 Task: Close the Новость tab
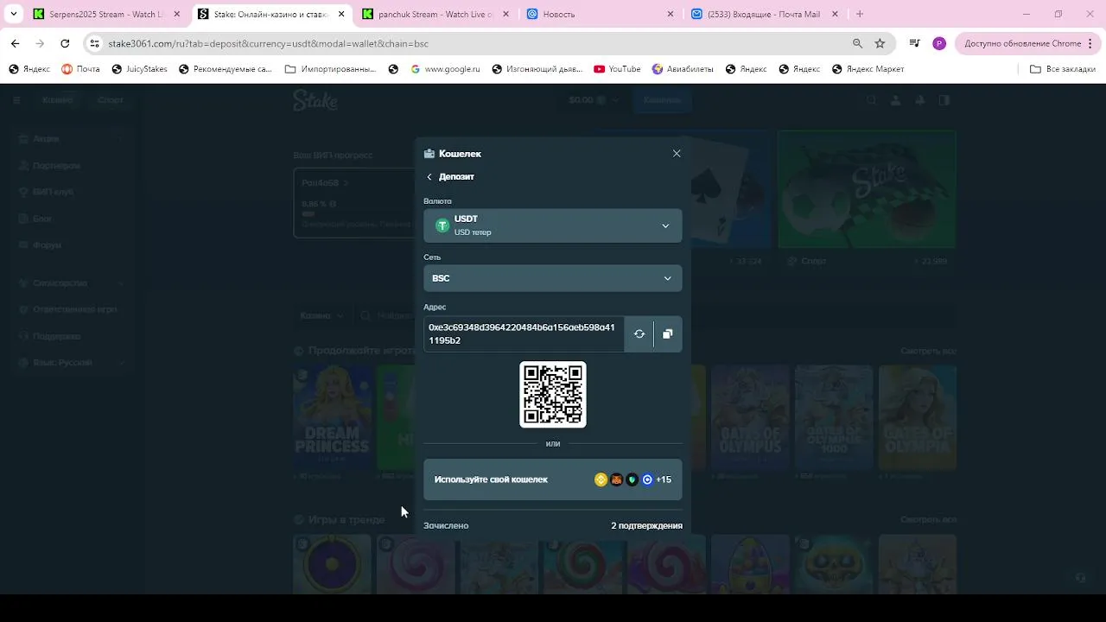[671, 14]
